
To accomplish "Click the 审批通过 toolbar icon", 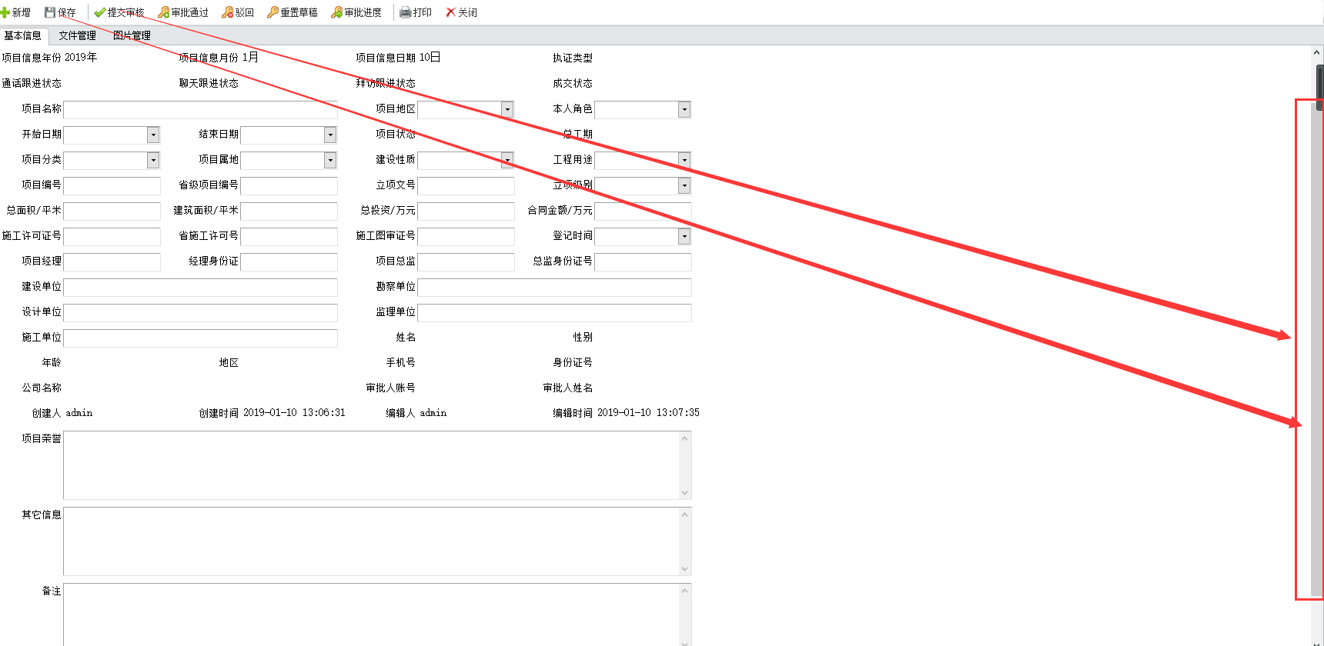I will (x=164, y=12).
